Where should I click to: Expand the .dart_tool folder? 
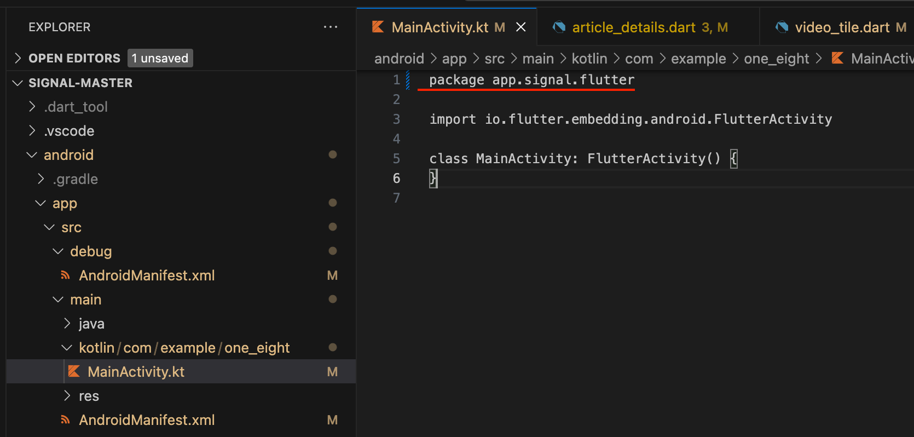click(33, 107)
